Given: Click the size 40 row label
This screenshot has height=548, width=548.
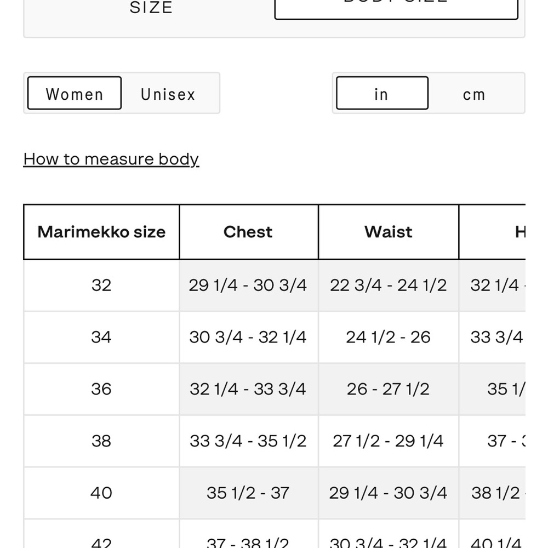Looking at the screenshot, I should 101,493.
